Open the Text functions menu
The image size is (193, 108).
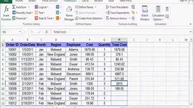pos(40,13)
